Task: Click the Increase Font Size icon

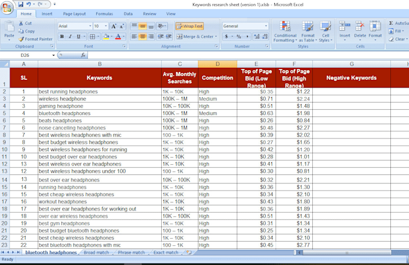Action: (x=114, y=26)
